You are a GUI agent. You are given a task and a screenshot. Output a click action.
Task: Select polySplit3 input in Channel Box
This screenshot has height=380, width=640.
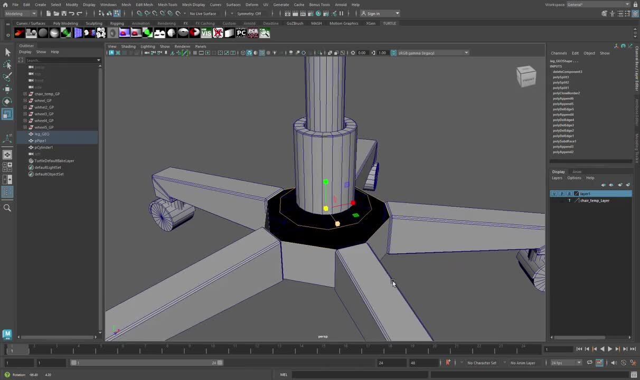coord(561,77)
